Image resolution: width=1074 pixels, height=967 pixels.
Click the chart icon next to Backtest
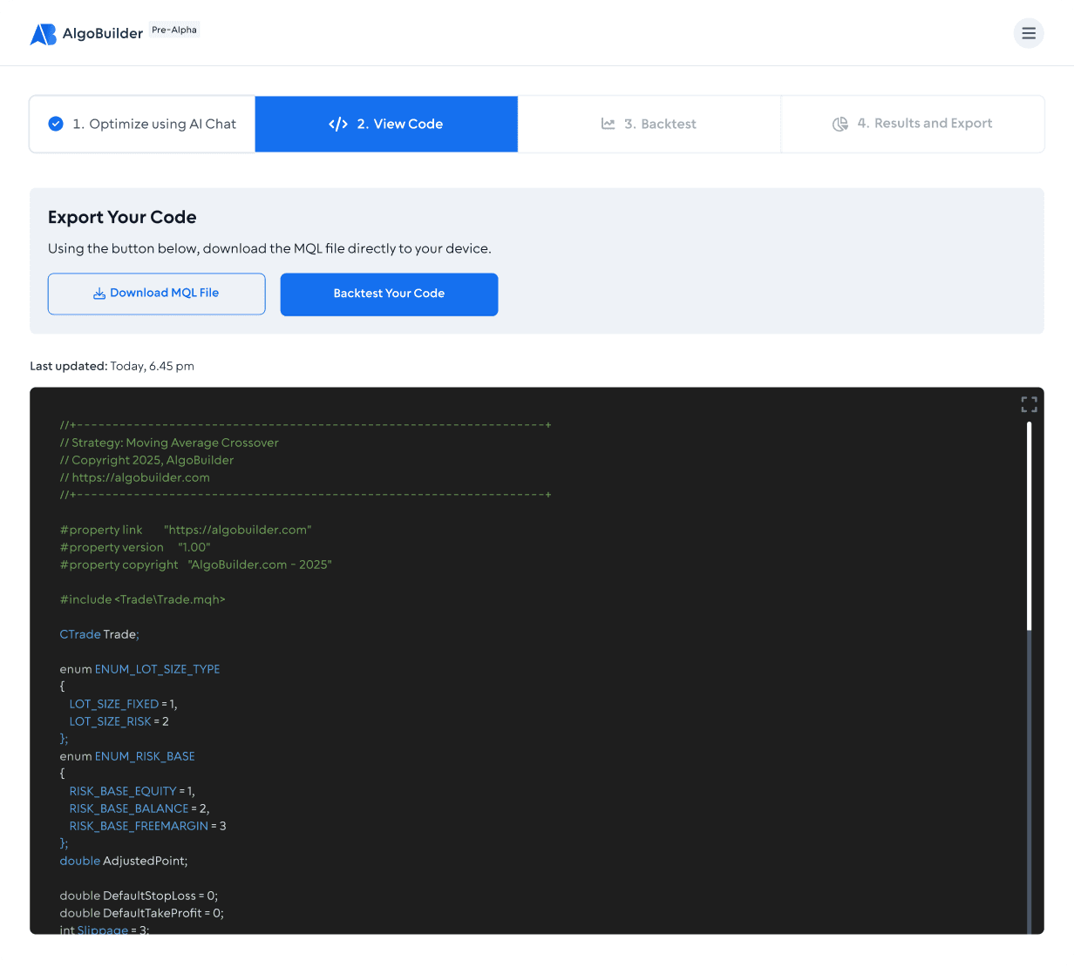pos(608,124)
